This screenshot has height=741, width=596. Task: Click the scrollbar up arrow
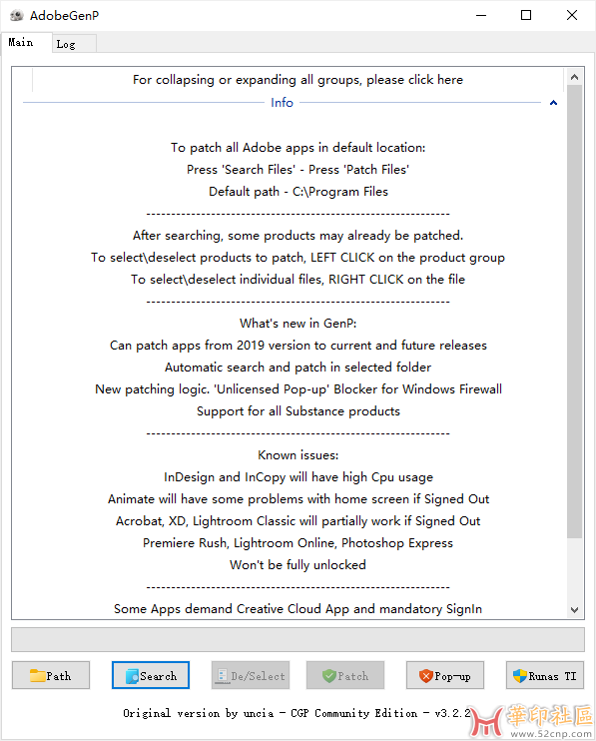(574, 77)
